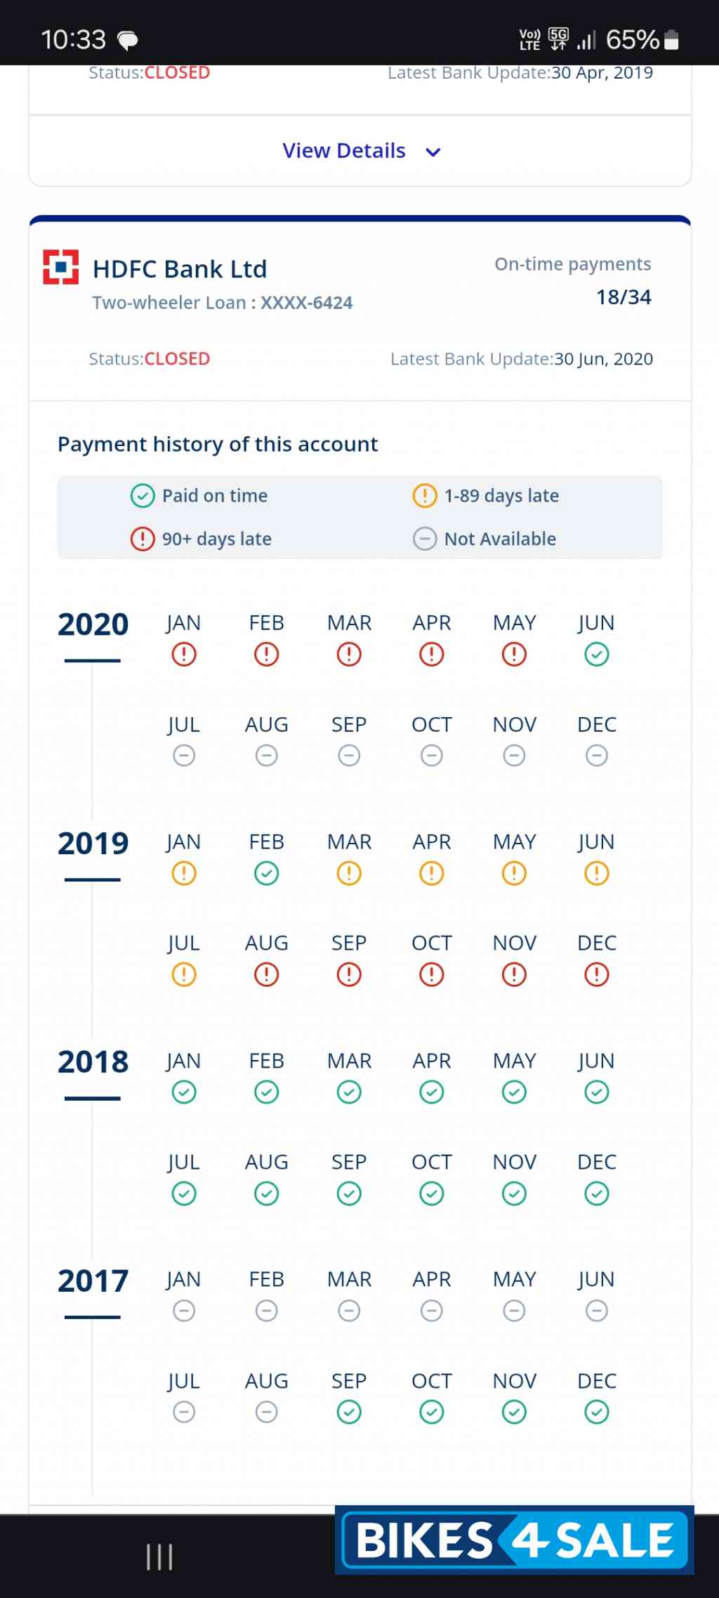
Task: Tap June 2020 paid-on-time check icon
Action: click(596, 655)
